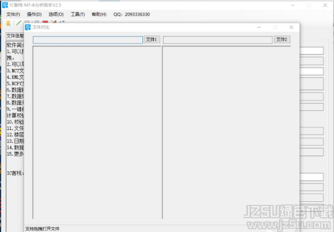
Task: Click the 文件2 browse button
Action: tap(282, 39)
